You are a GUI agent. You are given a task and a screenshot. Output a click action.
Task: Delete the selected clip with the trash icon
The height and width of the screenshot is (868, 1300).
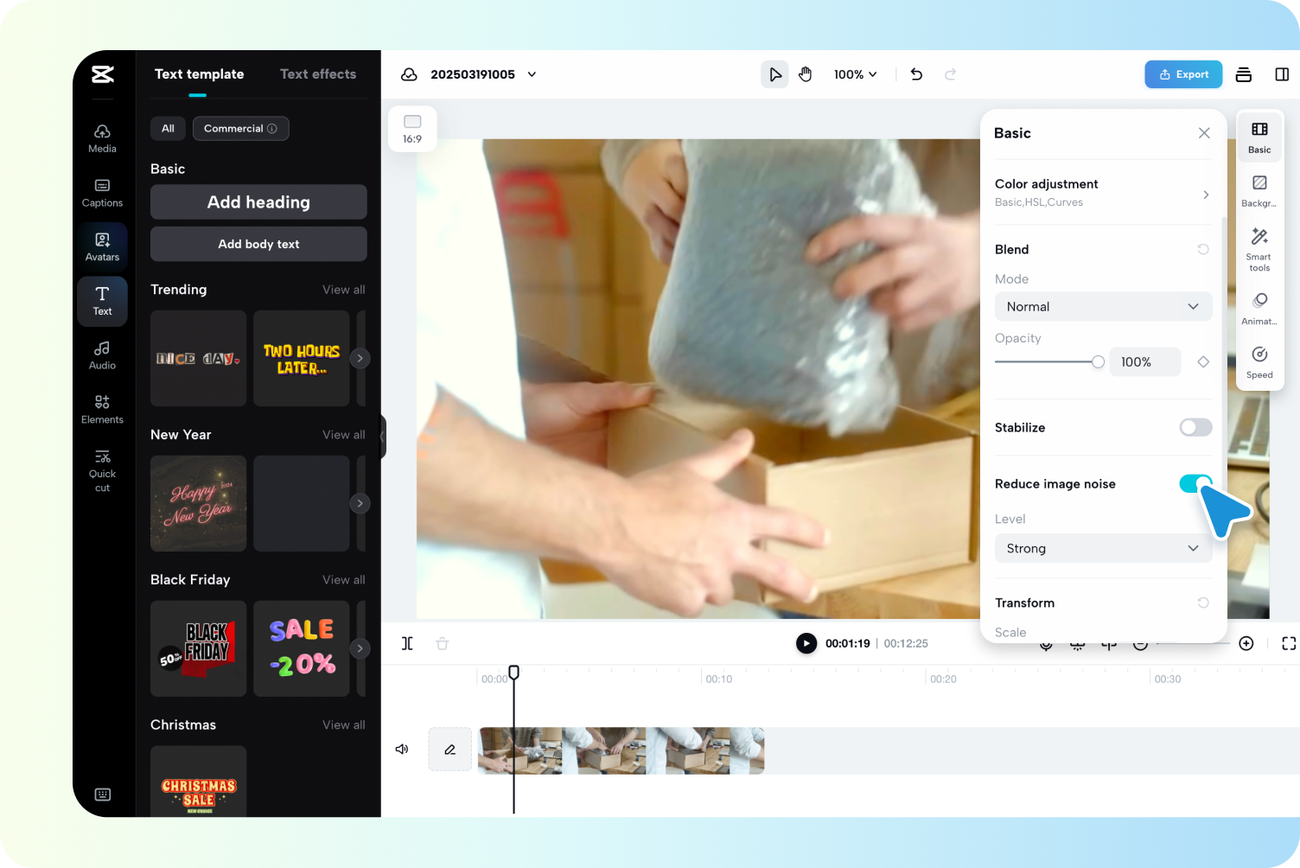point(442,643)
